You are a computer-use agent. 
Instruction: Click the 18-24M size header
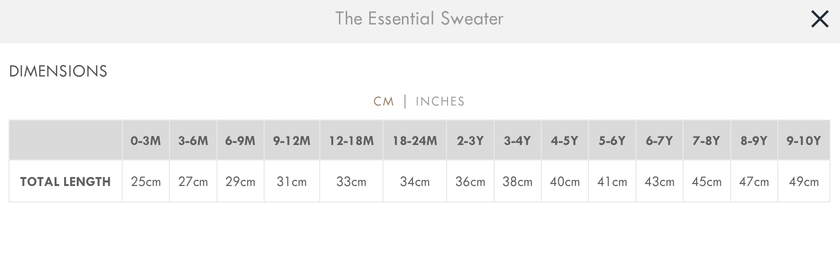(414, 141)
